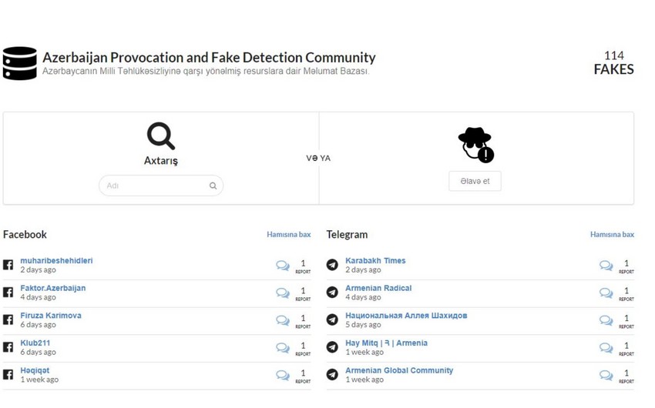Open the Həqiqət Facebook entry

pos(35,370)
